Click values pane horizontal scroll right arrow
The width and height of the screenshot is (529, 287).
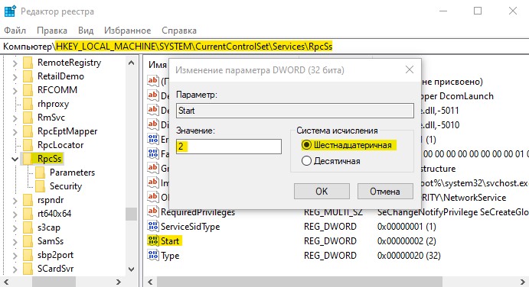(523, 282)
